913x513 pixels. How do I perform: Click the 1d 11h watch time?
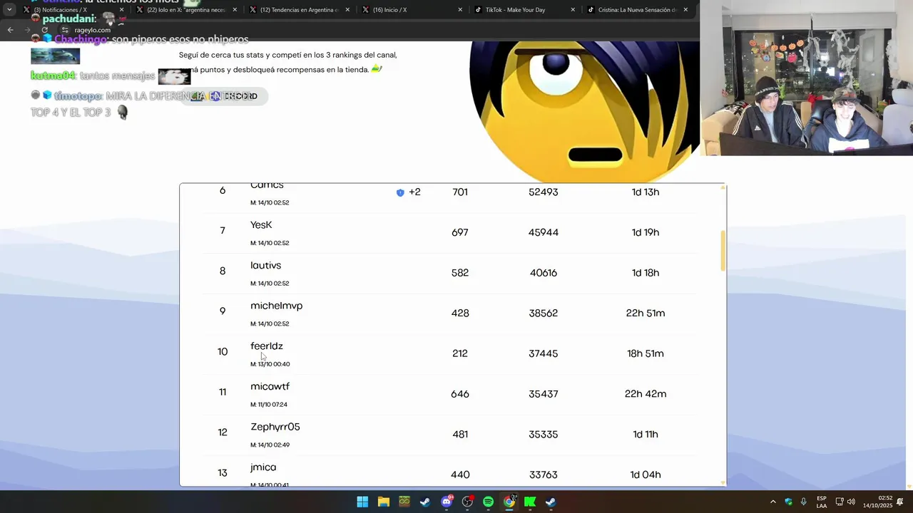(x=646, y=435)
